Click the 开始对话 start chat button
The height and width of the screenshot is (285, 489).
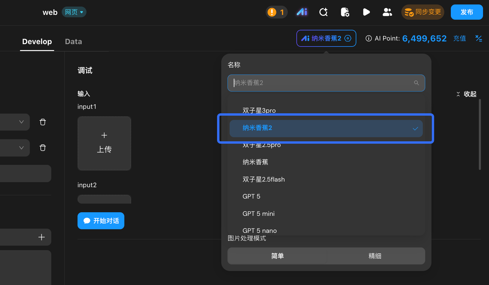pos(101,221)
